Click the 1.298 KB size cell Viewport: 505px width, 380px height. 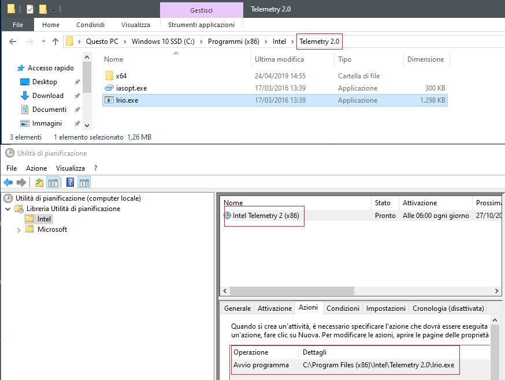click(433, 100)
